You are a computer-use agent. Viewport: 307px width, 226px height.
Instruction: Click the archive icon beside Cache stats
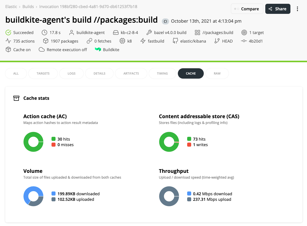[16, 98]
